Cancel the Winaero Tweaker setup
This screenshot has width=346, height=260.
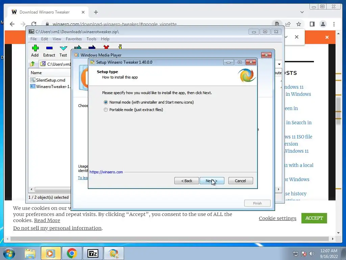[x=241, y=181]
